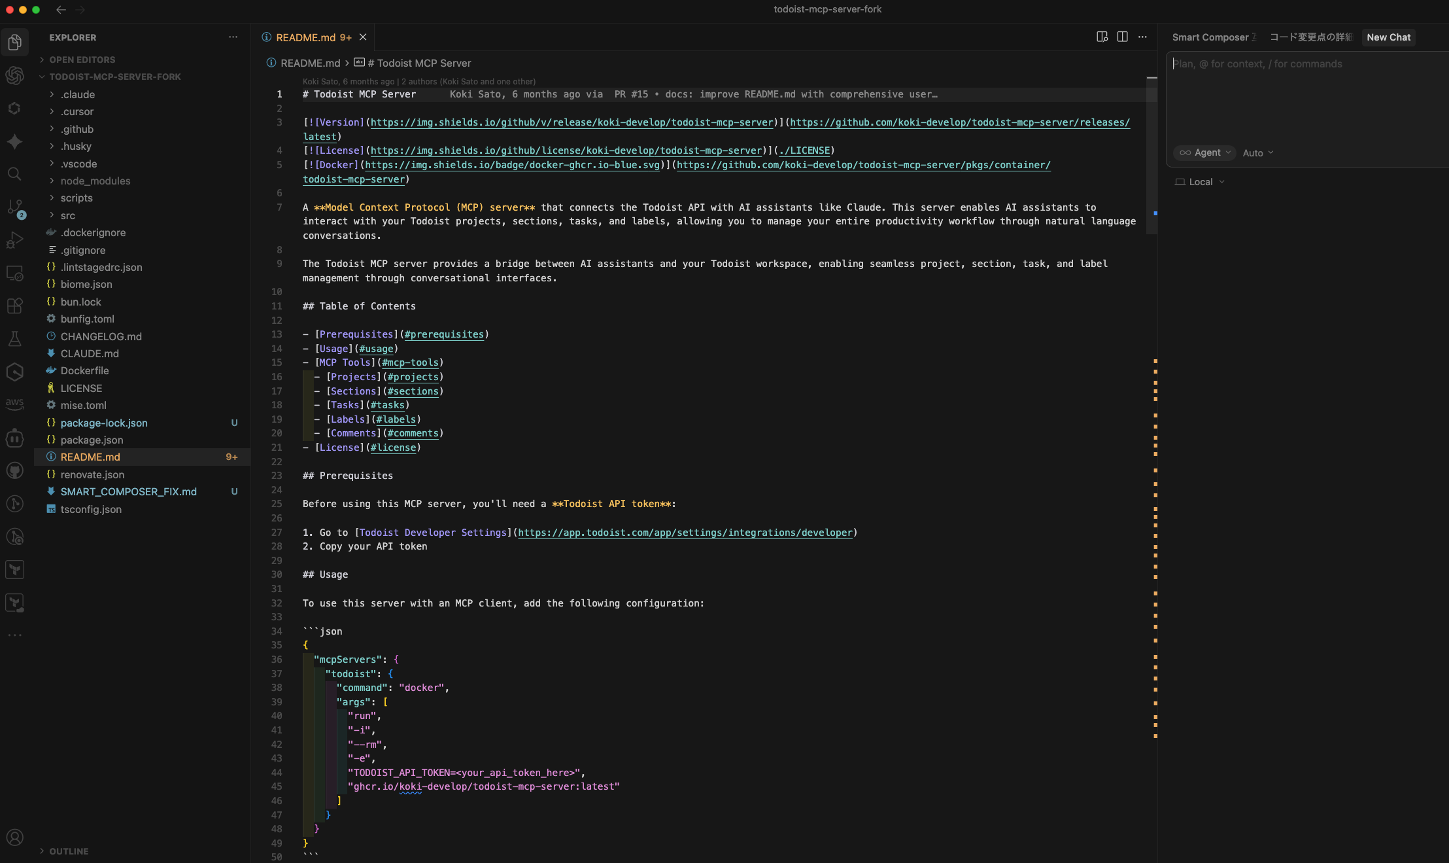Viewport: 1449px width, 863px height.
Task: Expand the .github folder
Action: pyautogui.click(x=77, y=129)
